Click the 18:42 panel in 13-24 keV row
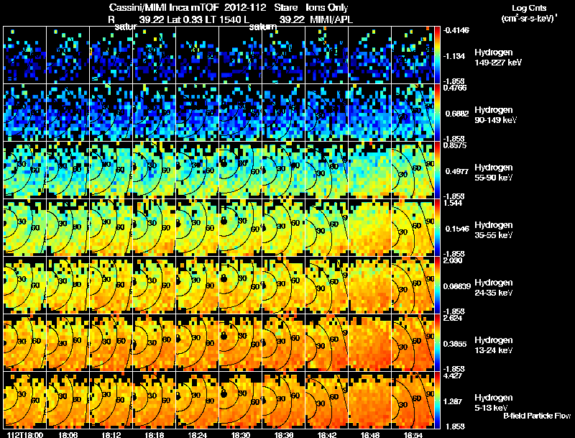Screen dimensions: 575x438 tap(326, 342)
